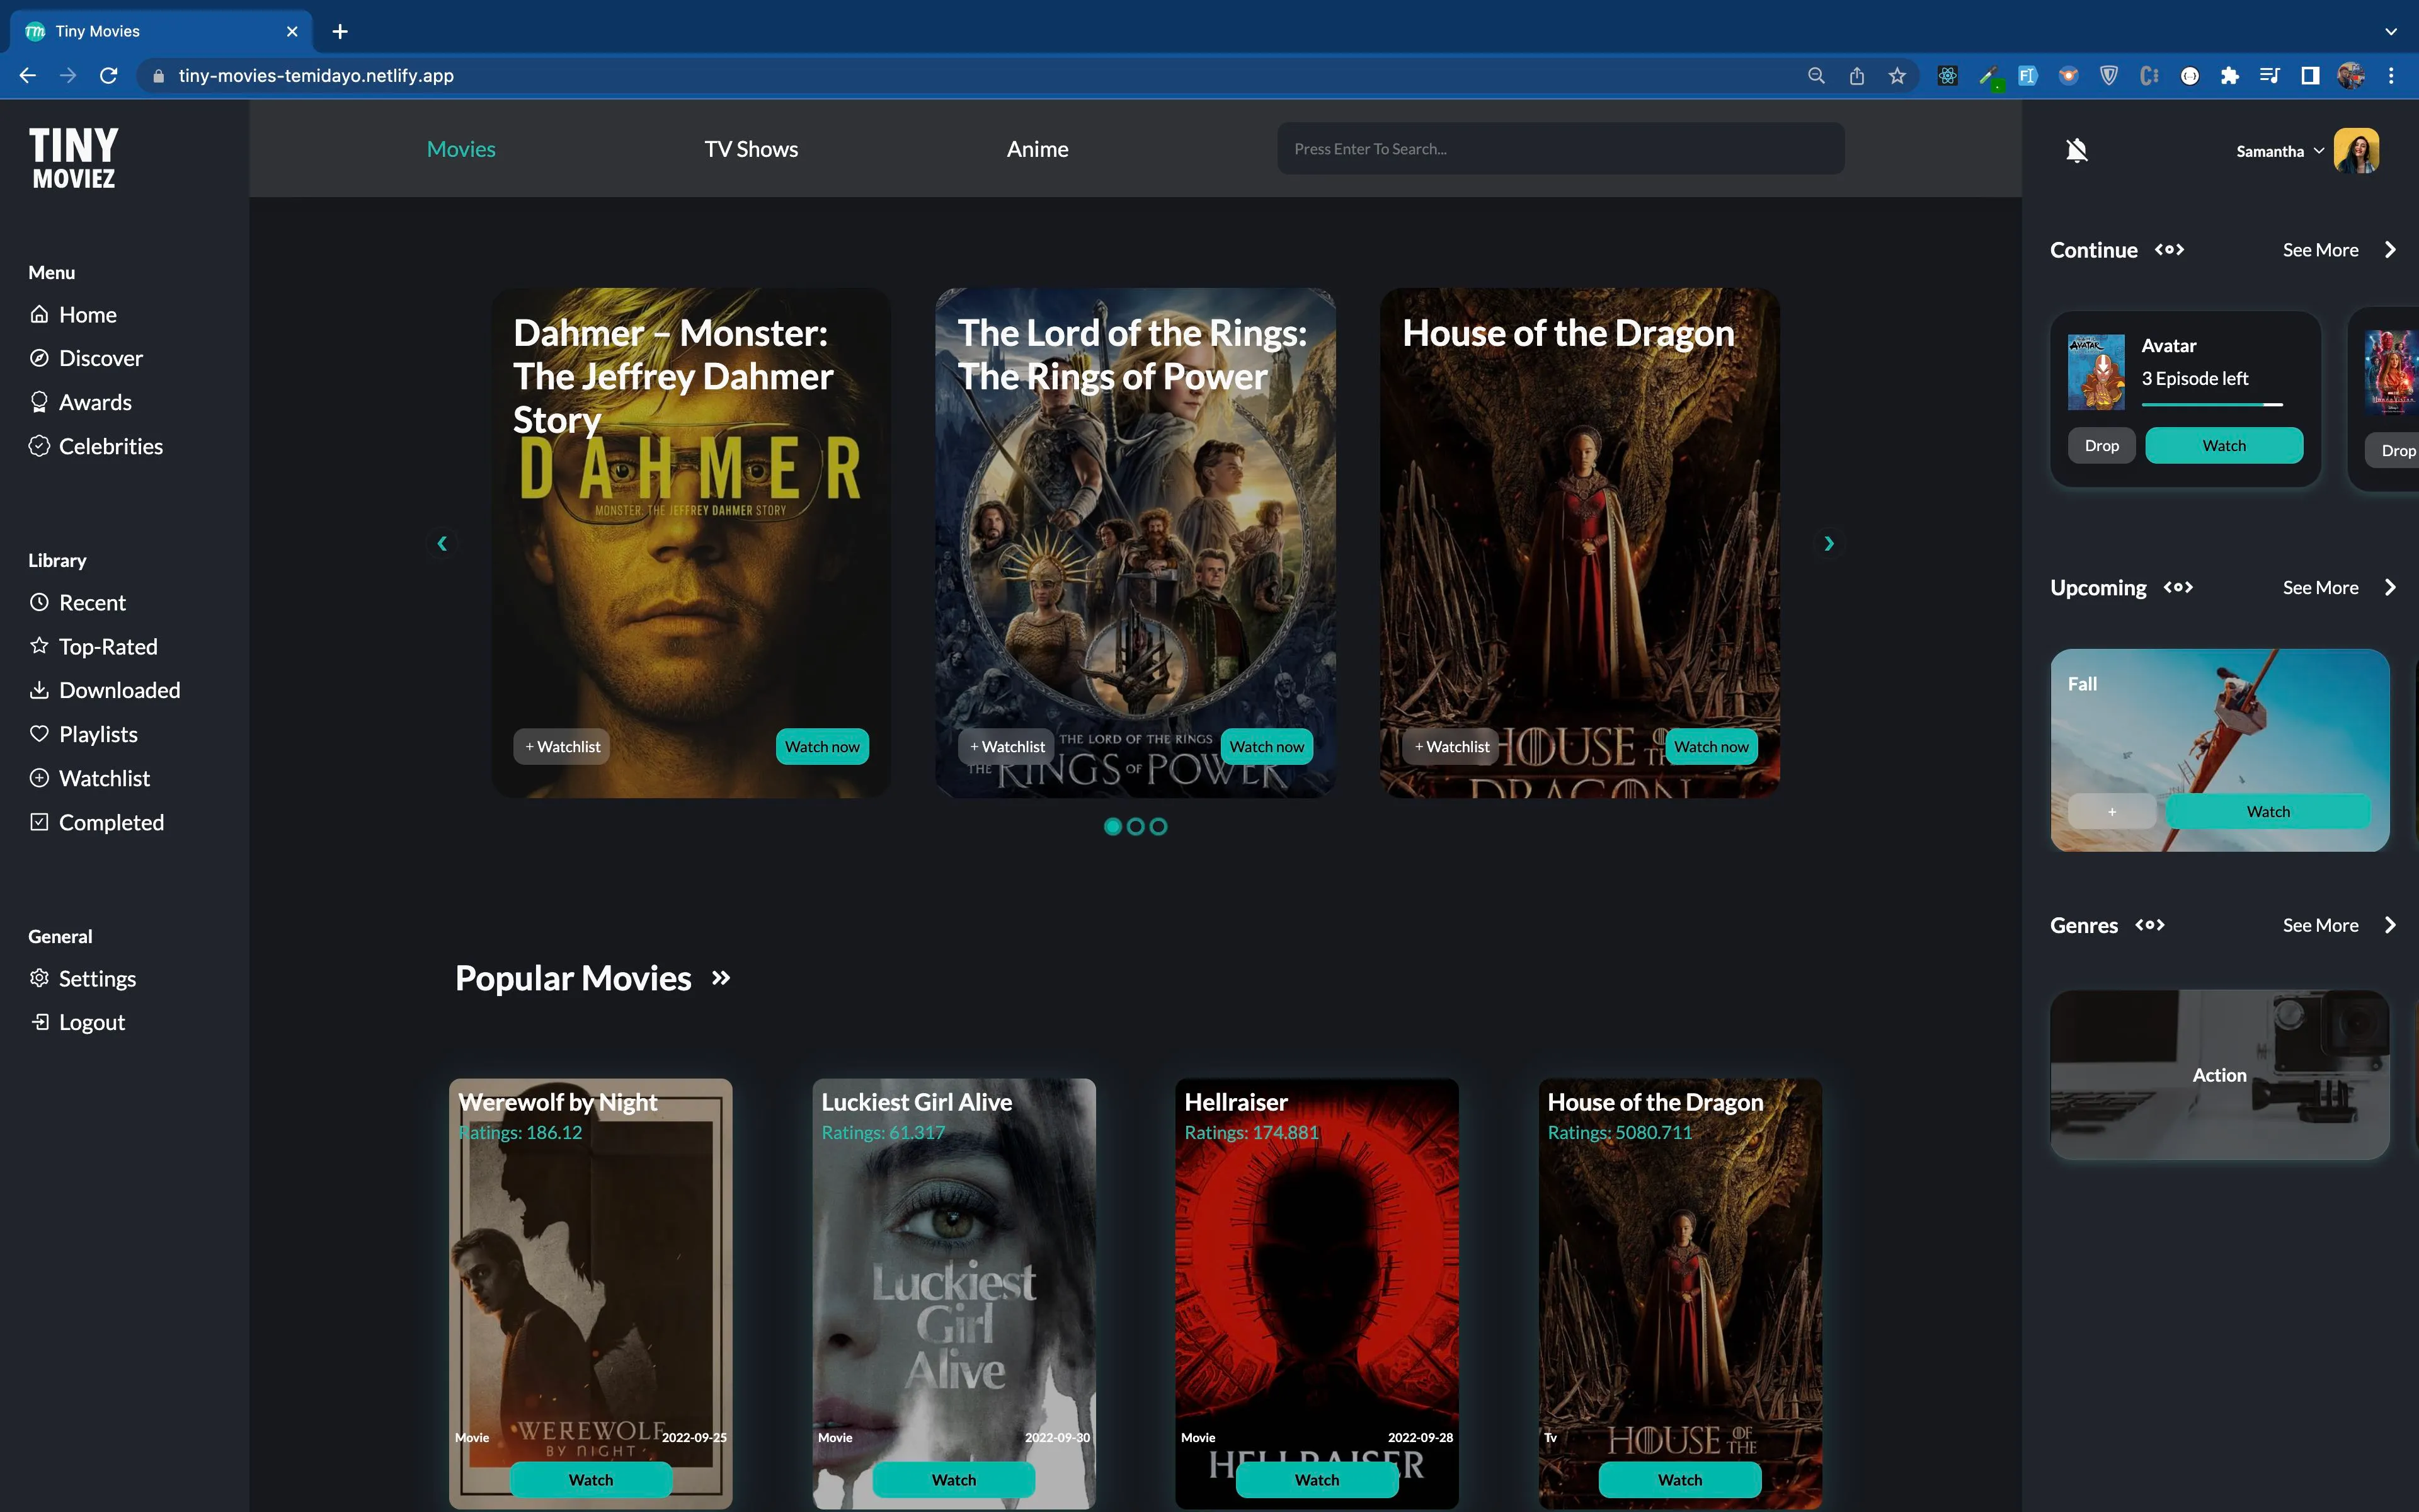The width and height of the screenshot is (2419, 1512).
Task: Click the share icon in the address bar
Action: (x=1857, y=76)
